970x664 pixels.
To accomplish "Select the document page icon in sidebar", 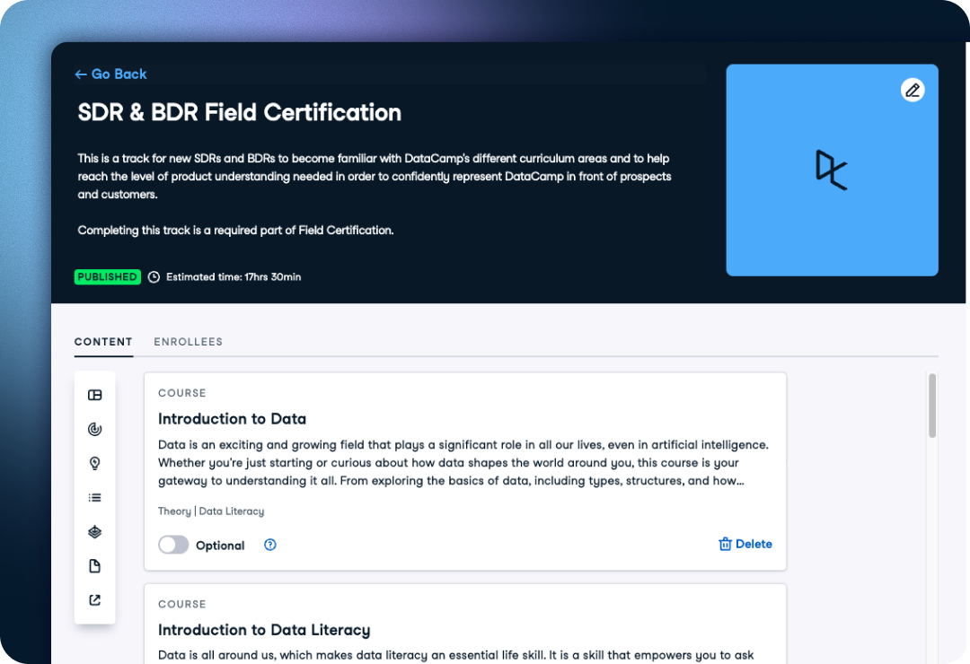I will click(x=94, y=566).
